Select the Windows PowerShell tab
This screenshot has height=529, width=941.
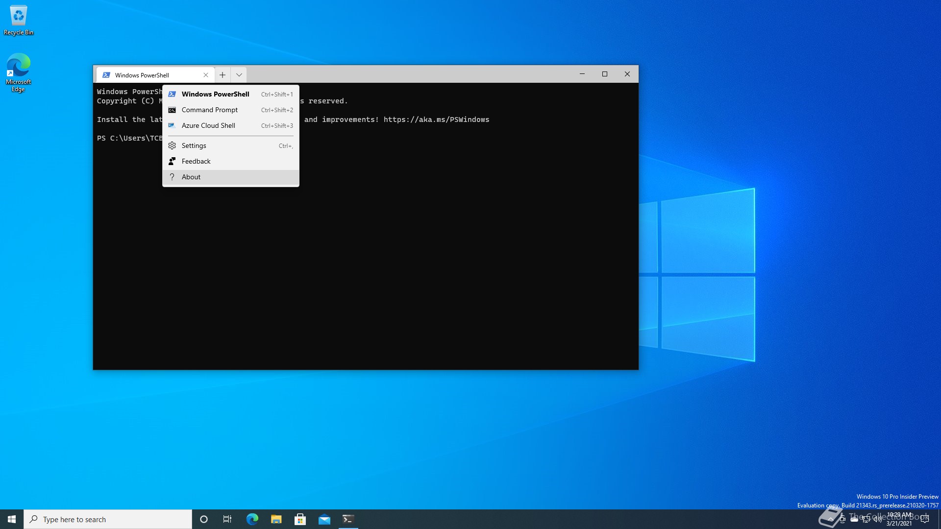(155, 75)
